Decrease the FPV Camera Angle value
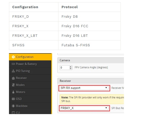This screenshot has width=144, height=117. click(x=71, y=69)
